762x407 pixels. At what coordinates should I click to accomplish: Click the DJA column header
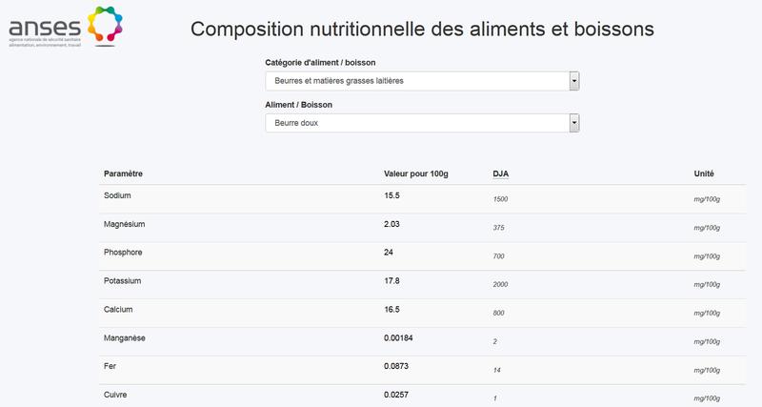500,173
